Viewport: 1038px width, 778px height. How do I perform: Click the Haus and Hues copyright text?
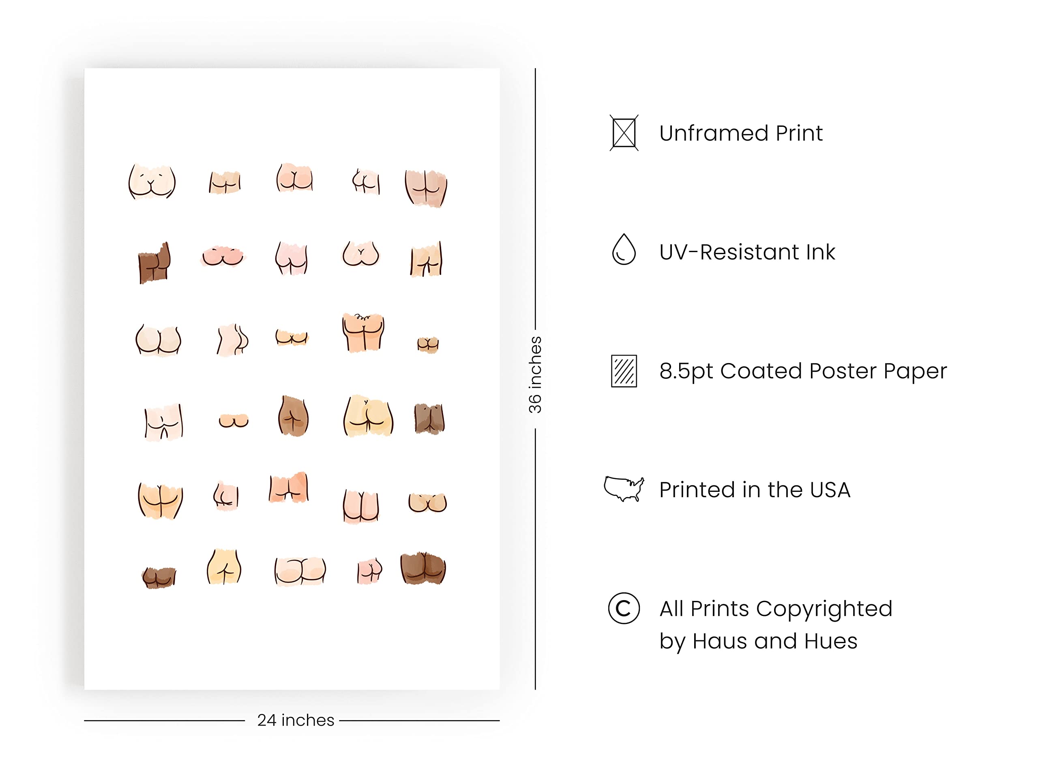(x=776, y=625)
